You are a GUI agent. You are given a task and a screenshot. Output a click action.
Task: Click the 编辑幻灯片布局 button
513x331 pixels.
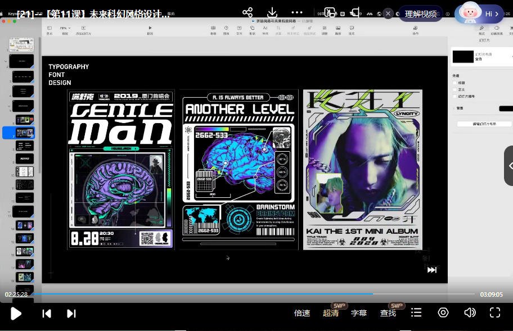pyautogui.click(x=484, y=124)
